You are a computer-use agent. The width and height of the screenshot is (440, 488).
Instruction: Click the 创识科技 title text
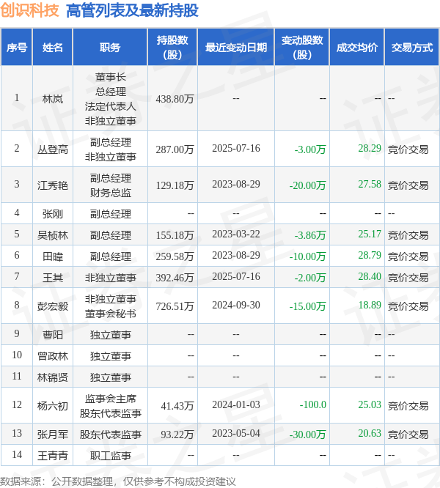click(x=29, y=10)
